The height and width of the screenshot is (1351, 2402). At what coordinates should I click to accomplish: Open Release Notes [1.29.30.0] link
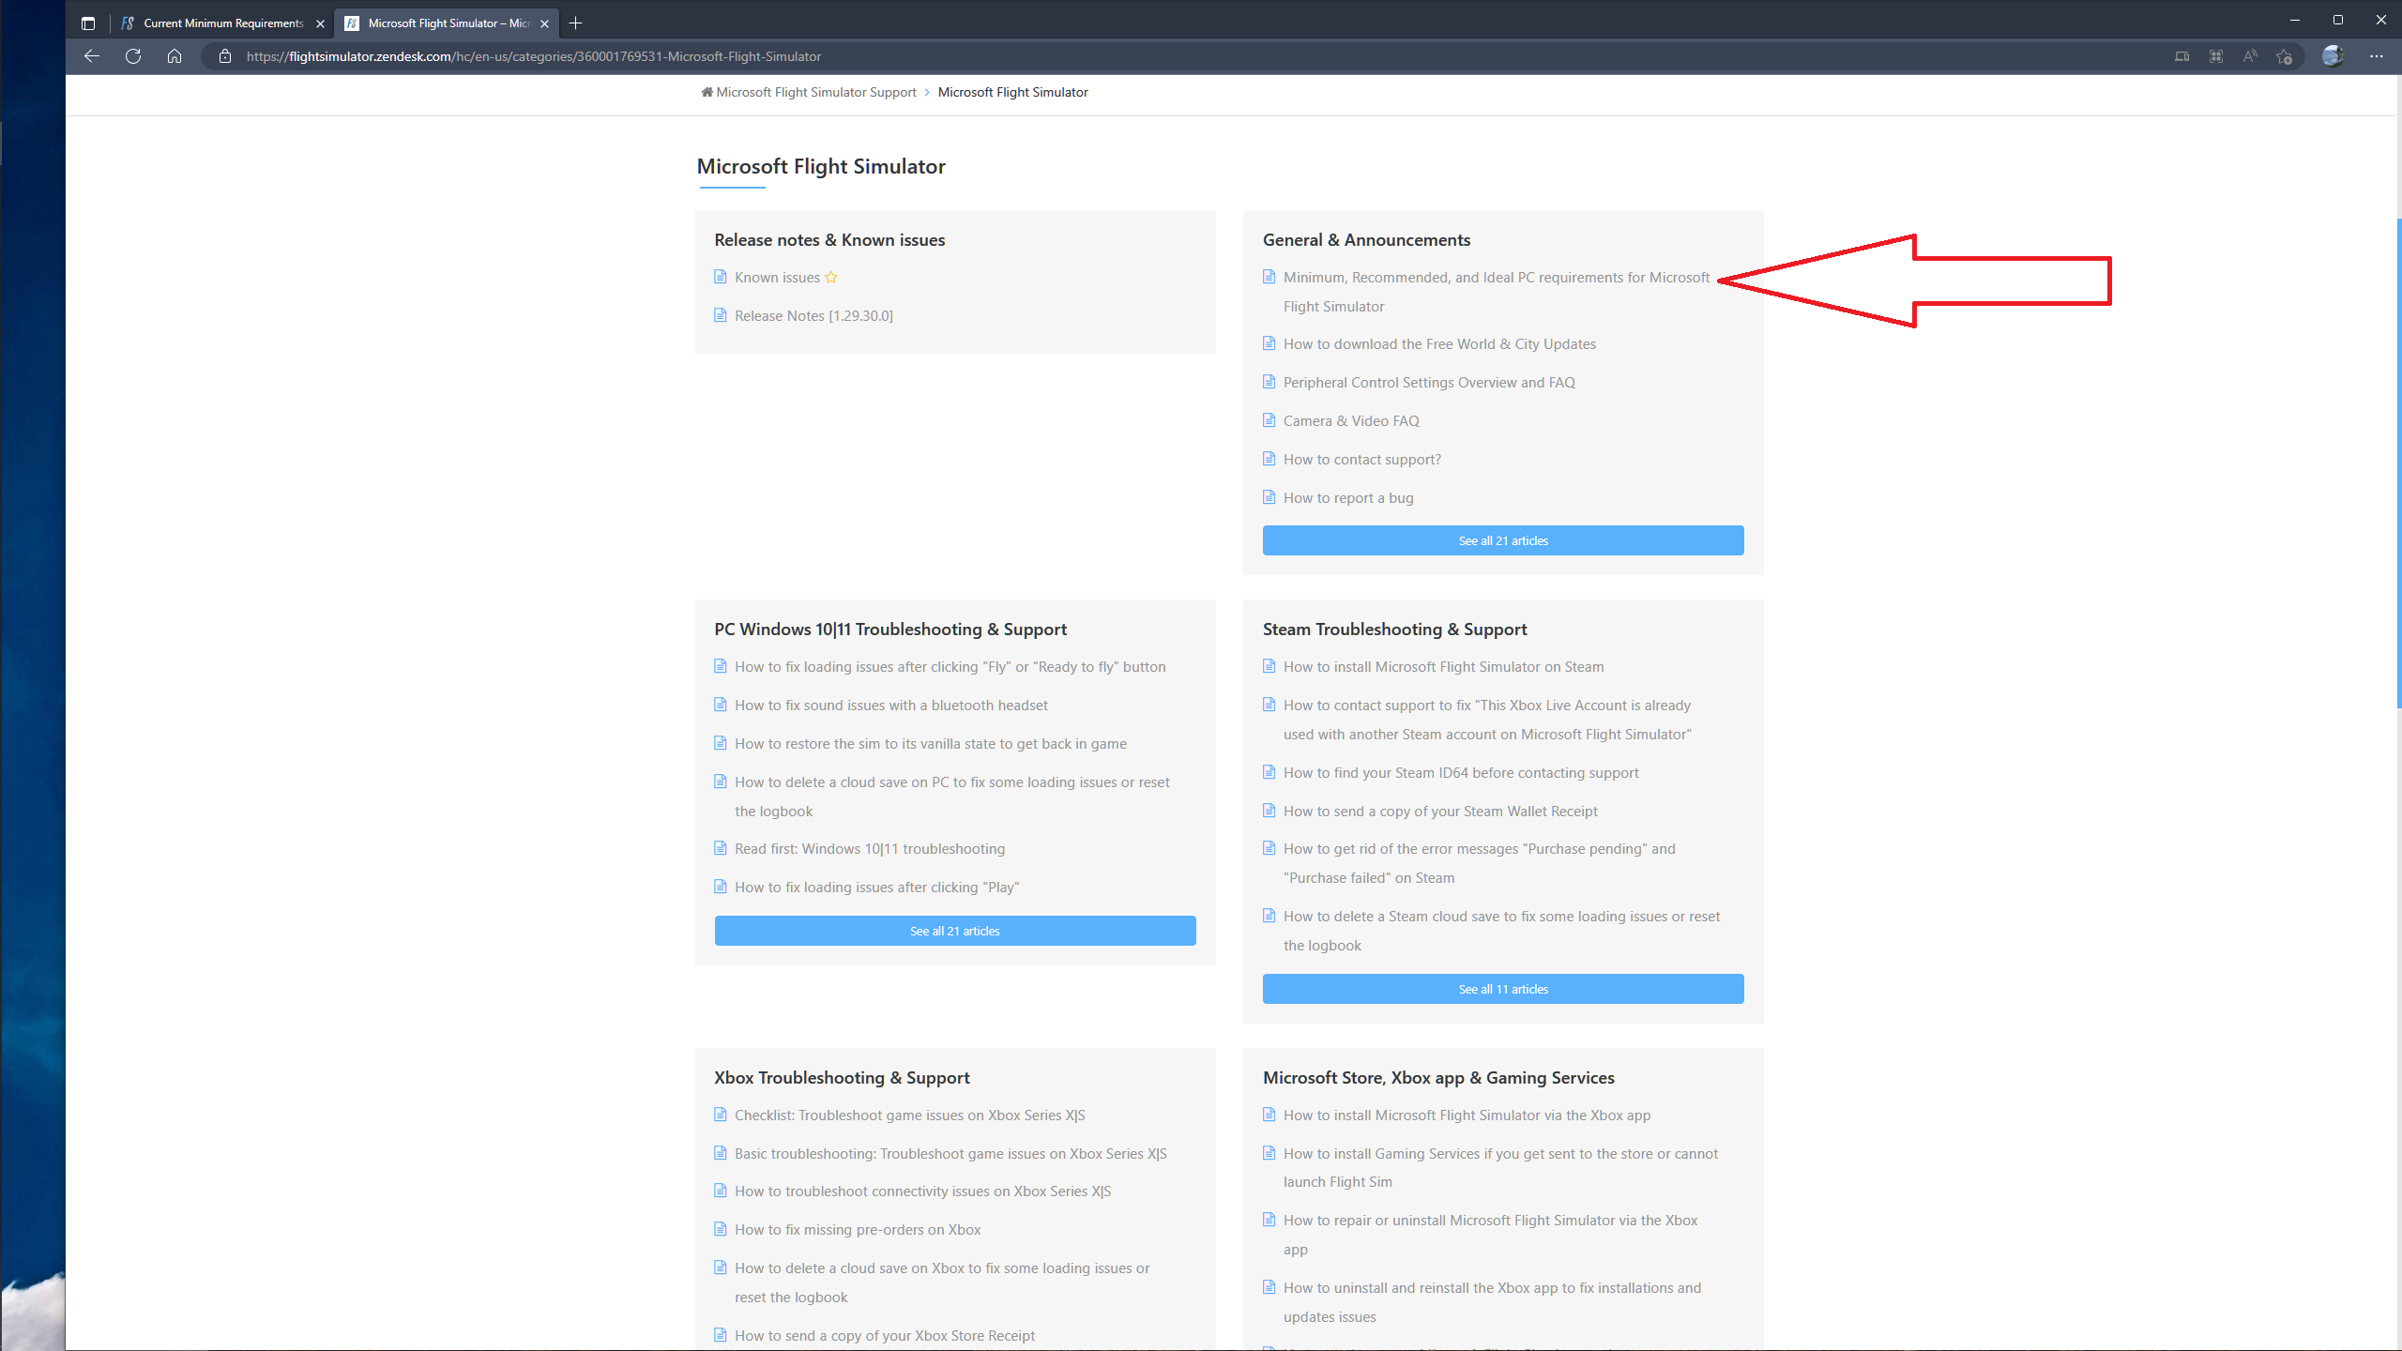point(813,316)
